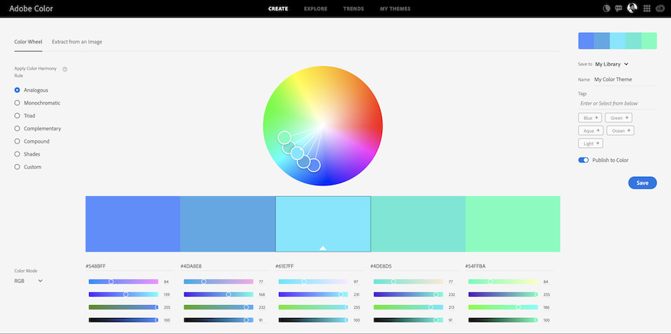Choose the Complementary radio option

pos(18,129)
